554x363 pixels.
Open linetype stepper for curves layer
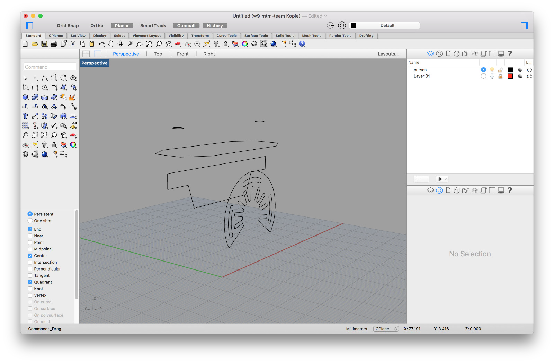tap(529, 70)
